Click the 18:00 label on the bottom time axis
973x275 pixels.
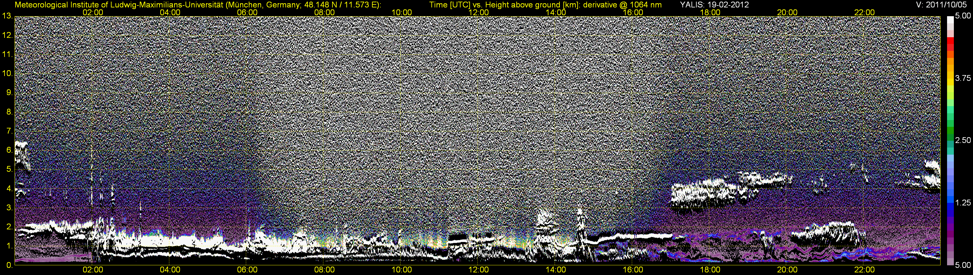710,270
